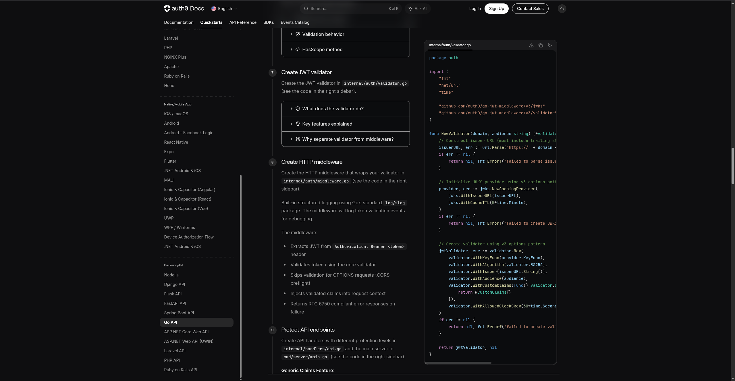Click the 'cmd/server/main.go' inline code

(x=305, y=357)
